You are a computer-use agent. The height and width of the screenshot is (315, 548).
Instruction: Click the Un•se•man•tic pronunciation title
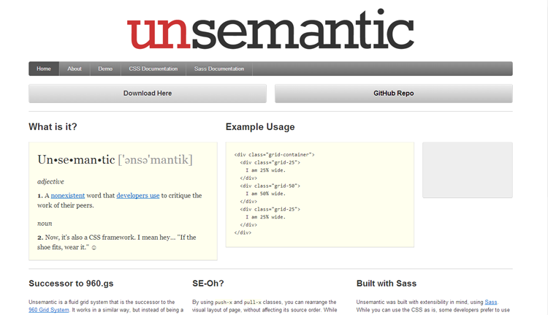(115, 160)
